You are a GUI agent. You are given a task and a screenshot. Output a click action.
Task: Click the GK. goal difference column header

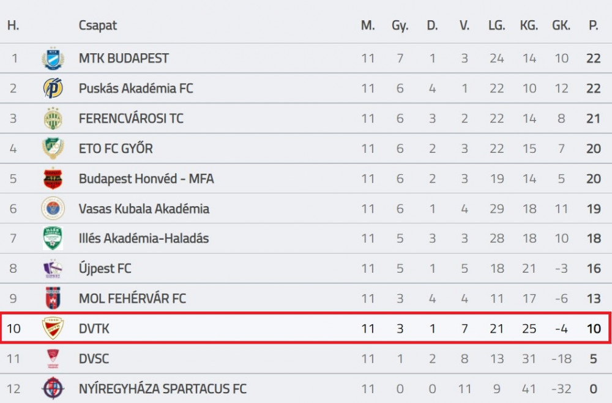click(x=561, y=26)
